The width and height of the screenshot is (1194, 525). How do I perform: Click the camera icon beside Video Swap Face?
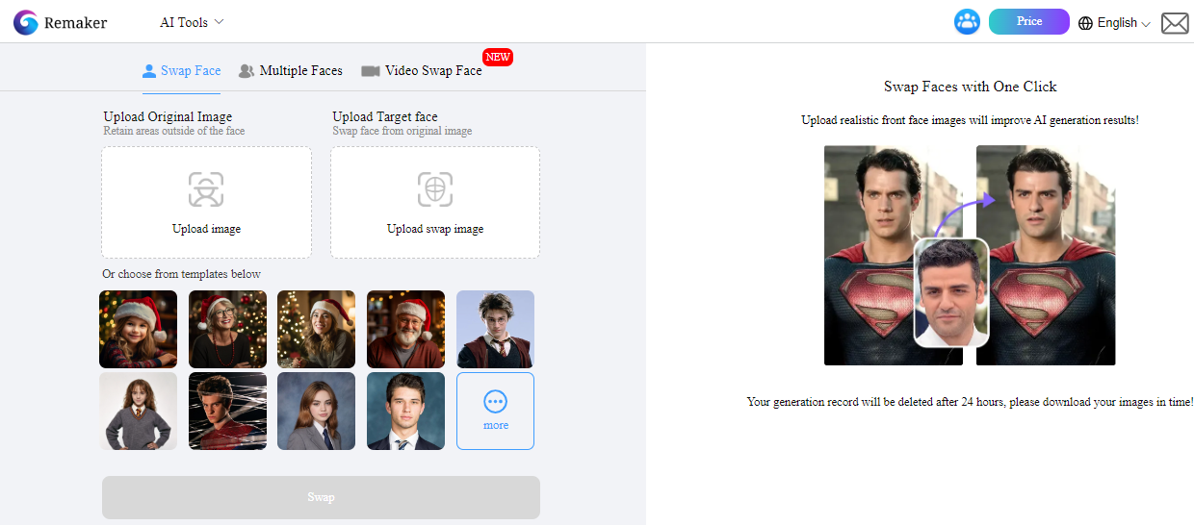(371, 71)
